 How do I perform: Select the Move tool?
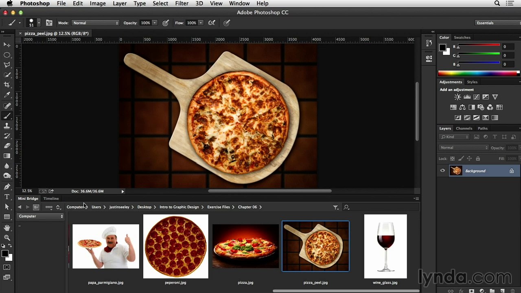click(7, 45)
